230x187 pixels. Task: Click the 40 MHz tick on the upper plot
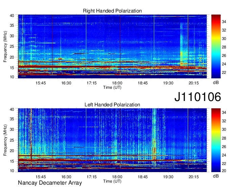tap(12, 16)
